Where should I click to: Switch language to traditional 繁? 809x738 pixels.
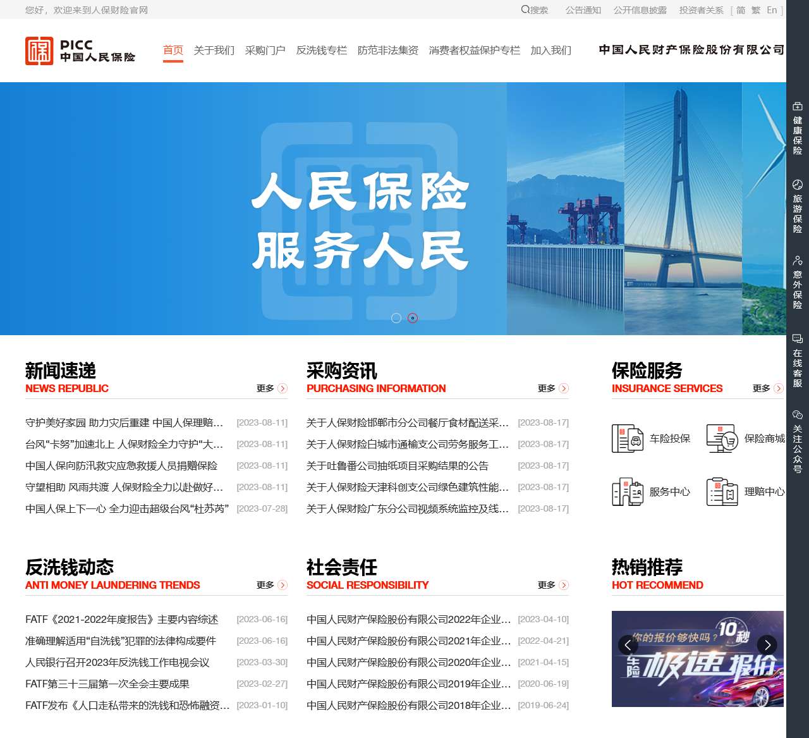click(x=756, y=10)
